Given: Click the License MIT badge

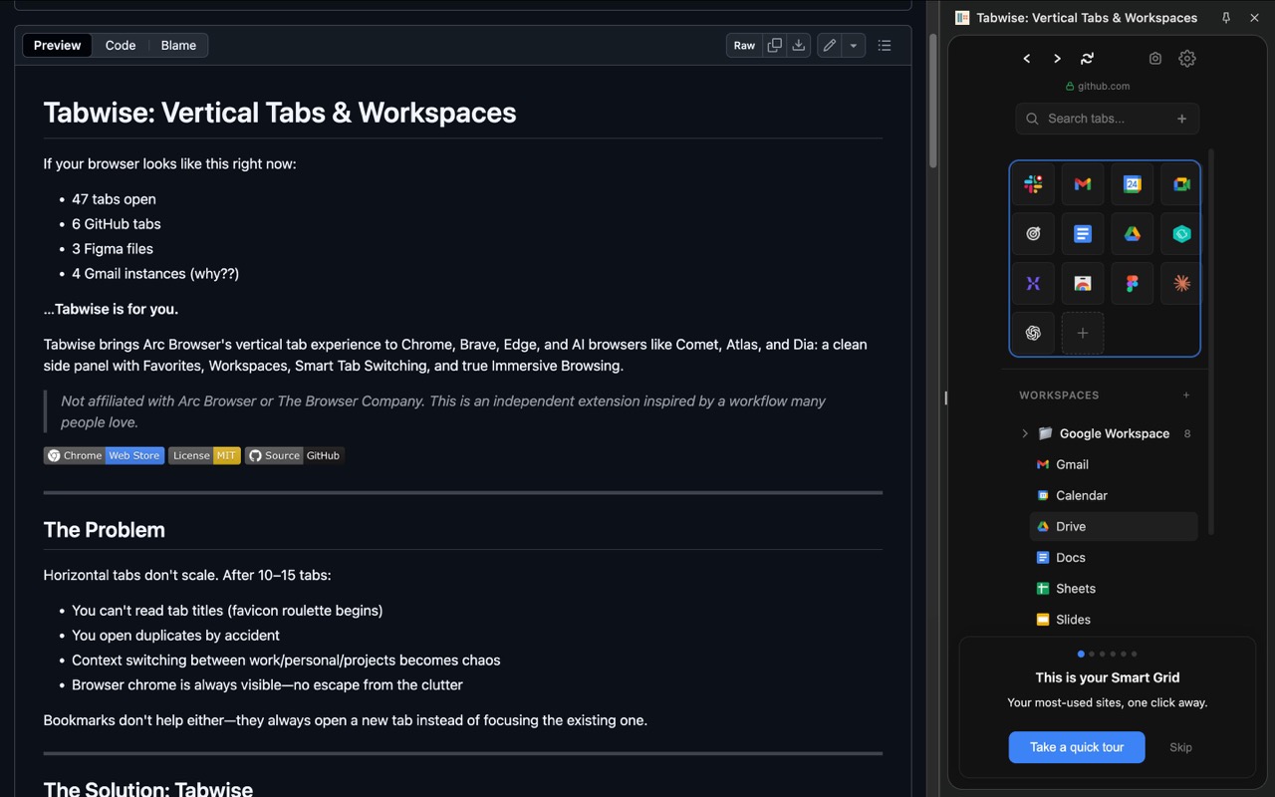Looking at the screenshot, I should 204,455.
